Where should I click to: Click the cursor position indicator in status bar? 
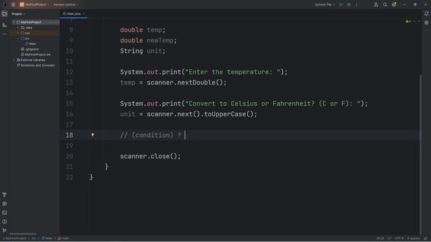380,239
